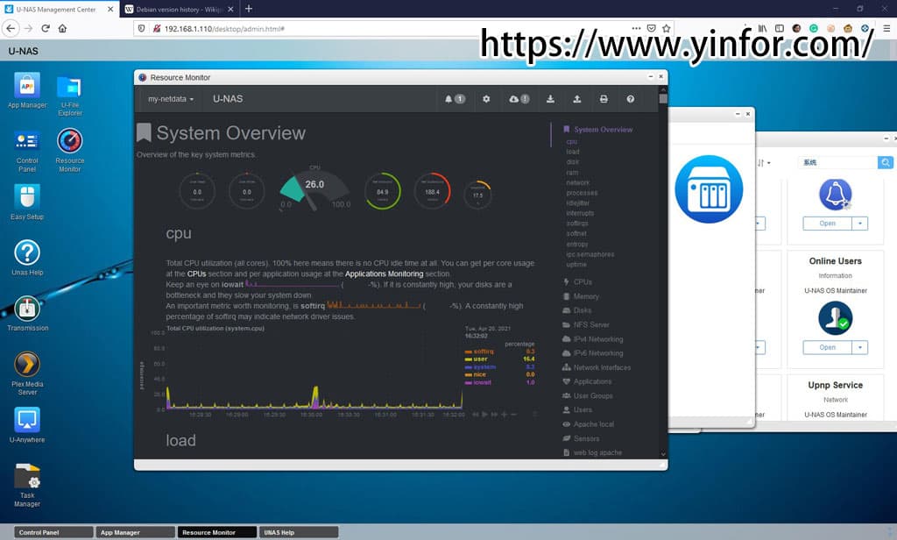Open the page actions three-dot menu
This screenshot has height=540, width=897.
coord(636,28)
